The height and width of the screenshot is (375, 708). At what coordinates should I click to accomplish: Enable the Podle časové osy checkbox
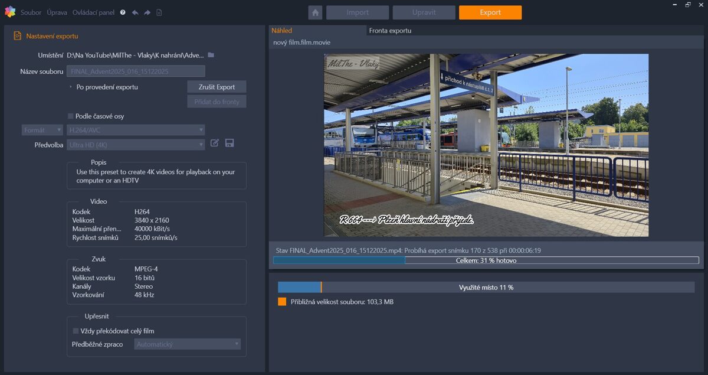71,116
